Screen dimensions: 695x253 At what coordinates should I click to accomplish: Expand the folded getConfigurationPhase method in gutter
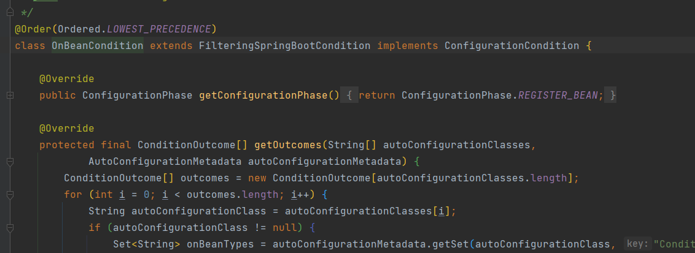tap(10, 96)
